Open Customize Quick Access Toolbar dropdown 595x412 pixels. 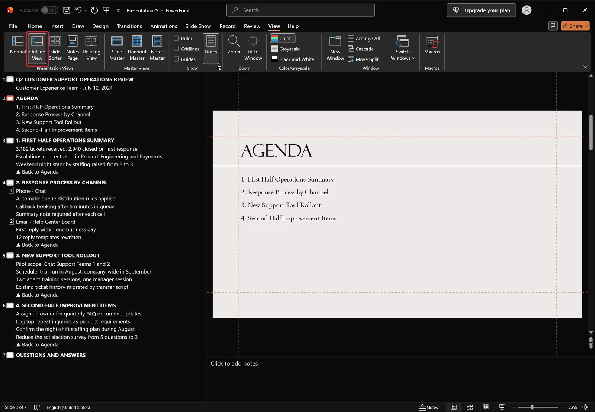(x=118, y=10)
